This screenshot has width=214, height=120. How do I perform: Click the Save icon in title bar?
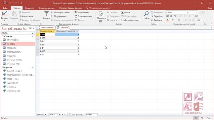click(x=5, y=3)
